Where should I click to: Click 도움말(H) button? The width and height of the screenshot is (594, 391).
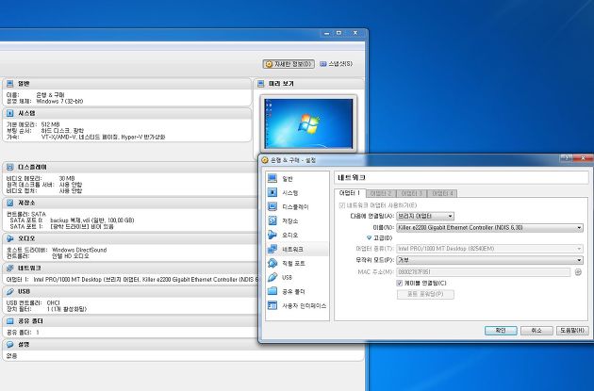click(572, 331)
